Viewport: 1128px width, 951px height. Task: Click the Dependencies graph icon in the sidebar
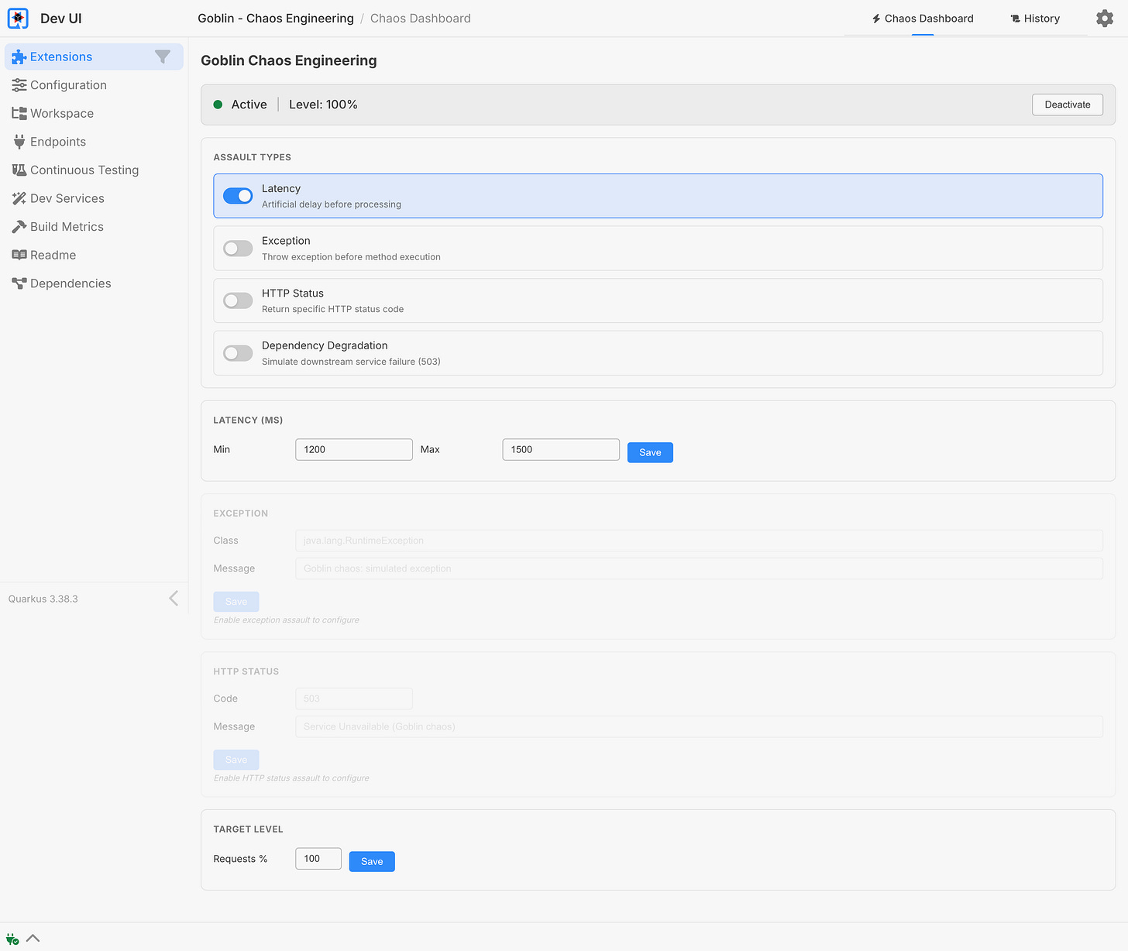(19, 283)
